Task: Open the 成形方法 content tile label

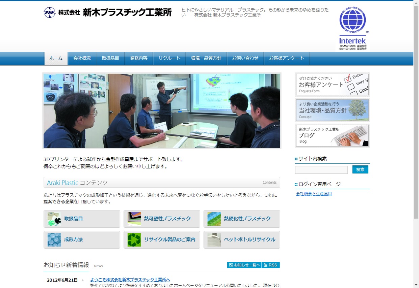Action: click(x=74, y=239)
